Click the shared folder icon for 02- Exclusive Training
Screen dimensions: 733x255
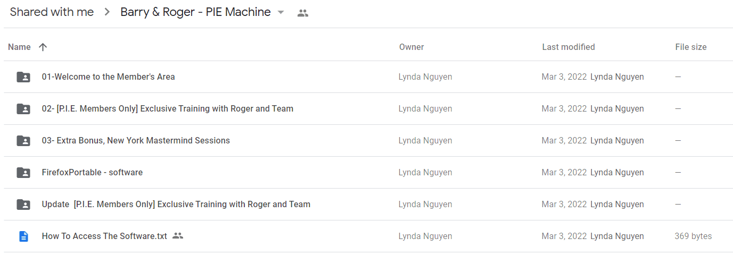point(23,109)
